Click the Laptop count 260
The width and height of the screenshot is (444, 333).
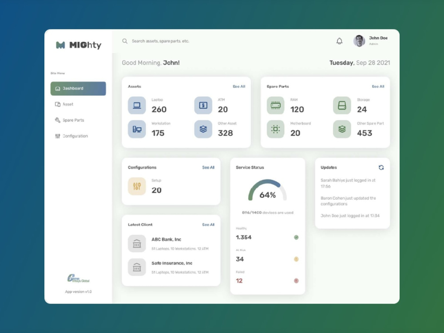click(159, 109)
